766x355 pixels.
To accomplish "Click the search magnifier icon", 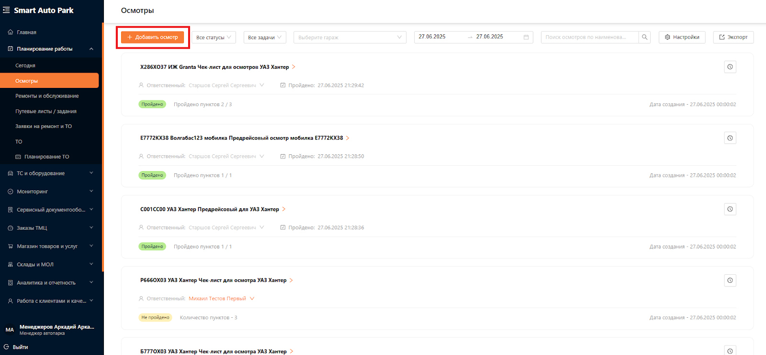I will pos(644,37).
